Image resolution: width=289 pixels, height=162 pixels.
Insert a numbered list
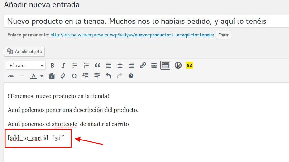tap(86, 66)
